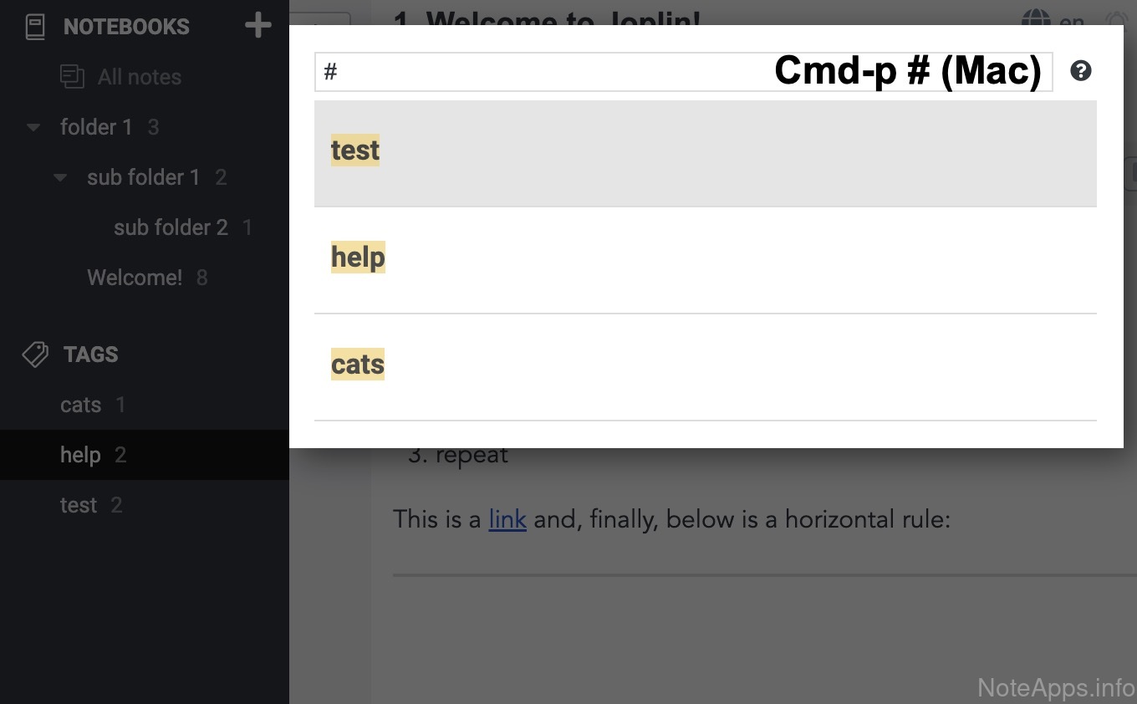
Task: Open the question mark help icon in dialog
Action: (1080, 71)
